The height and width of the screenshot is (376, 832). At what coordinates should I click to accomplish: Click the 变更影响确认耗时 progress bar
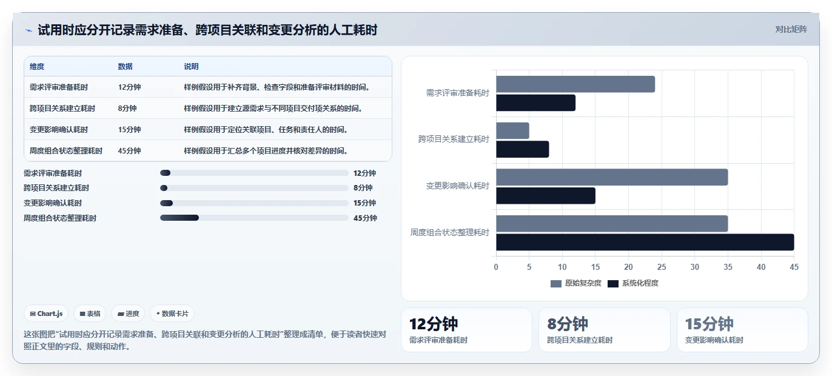tap(254, 203)
